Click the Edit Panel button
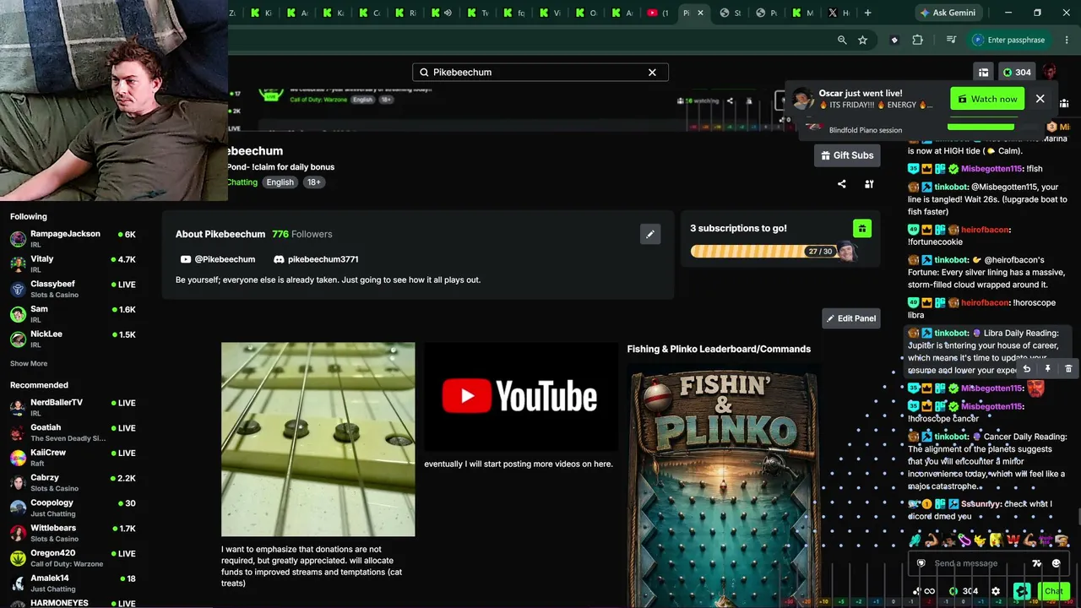1081x608 pixels. (x=851, y=318)
